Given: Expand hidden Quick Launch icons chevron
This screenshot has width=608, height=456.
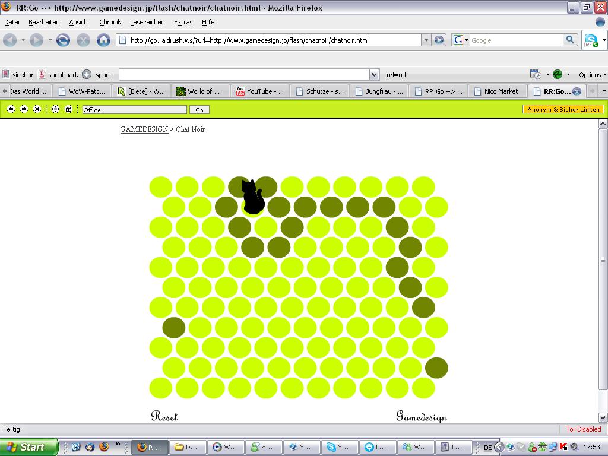Looking at the screenshot, I should pos(118,444).
